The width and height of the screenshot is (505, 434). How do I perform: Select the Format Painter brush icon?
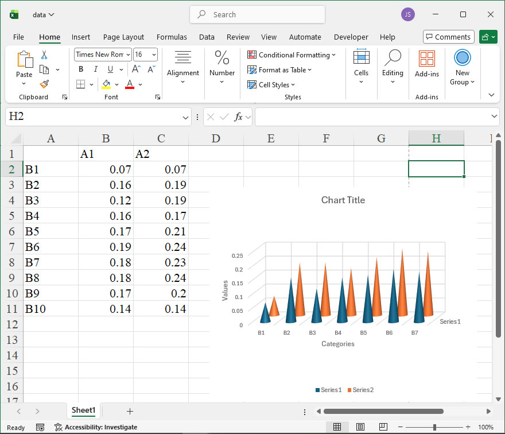(x=44, y=84)
